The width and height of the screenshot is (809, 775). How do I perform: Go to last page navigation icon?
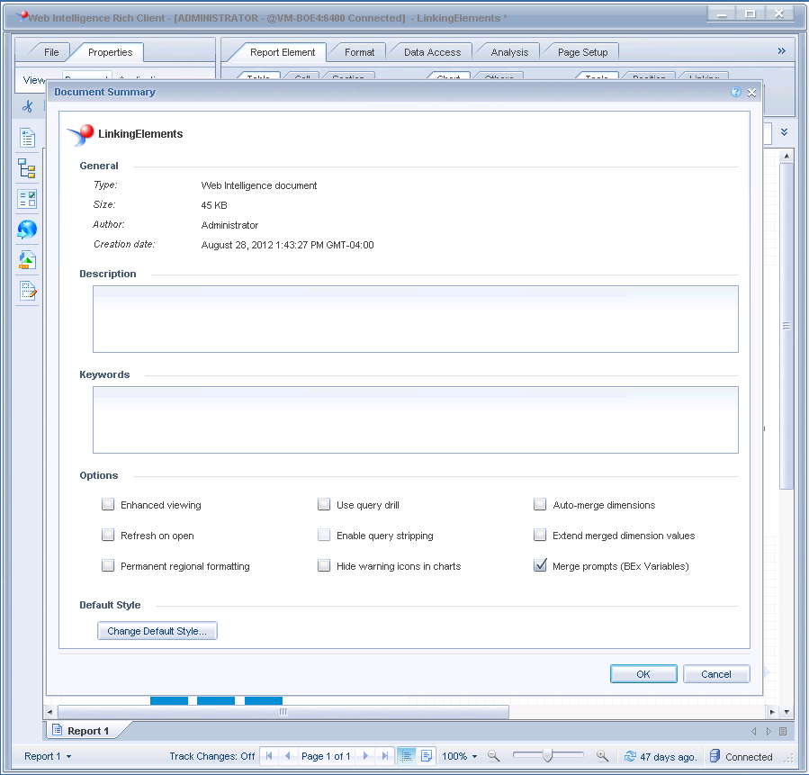(x=384, y=756)
